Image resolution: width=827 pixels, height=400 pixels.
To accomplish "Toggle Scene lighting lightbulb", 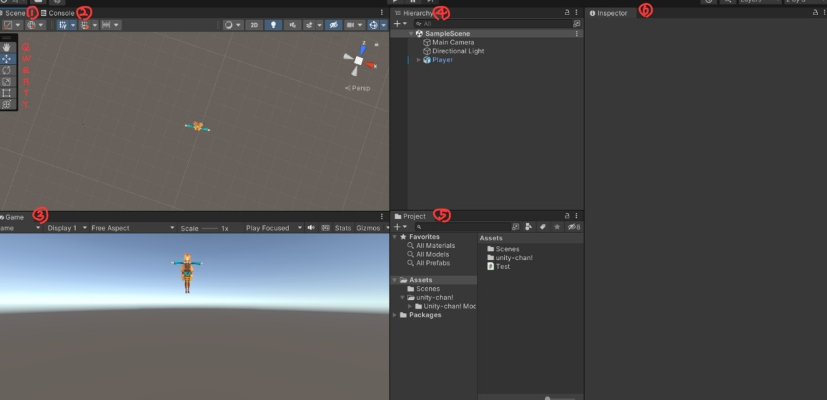I will [273, 25].
